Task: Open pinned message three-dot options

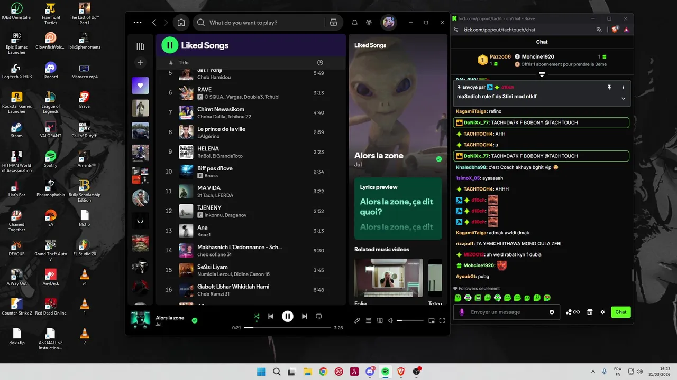Action: (x=623, y=87)
